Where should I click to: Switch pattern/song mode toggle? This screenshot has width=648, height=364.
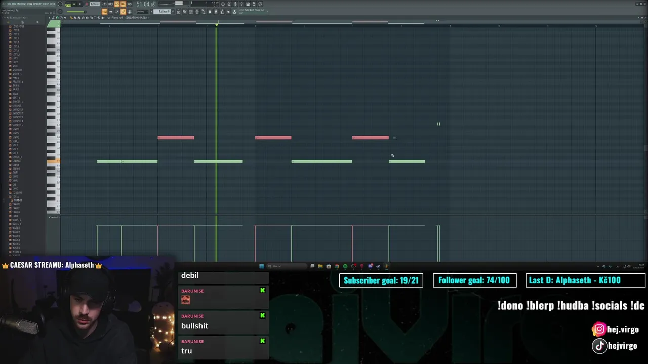[68, 4]
